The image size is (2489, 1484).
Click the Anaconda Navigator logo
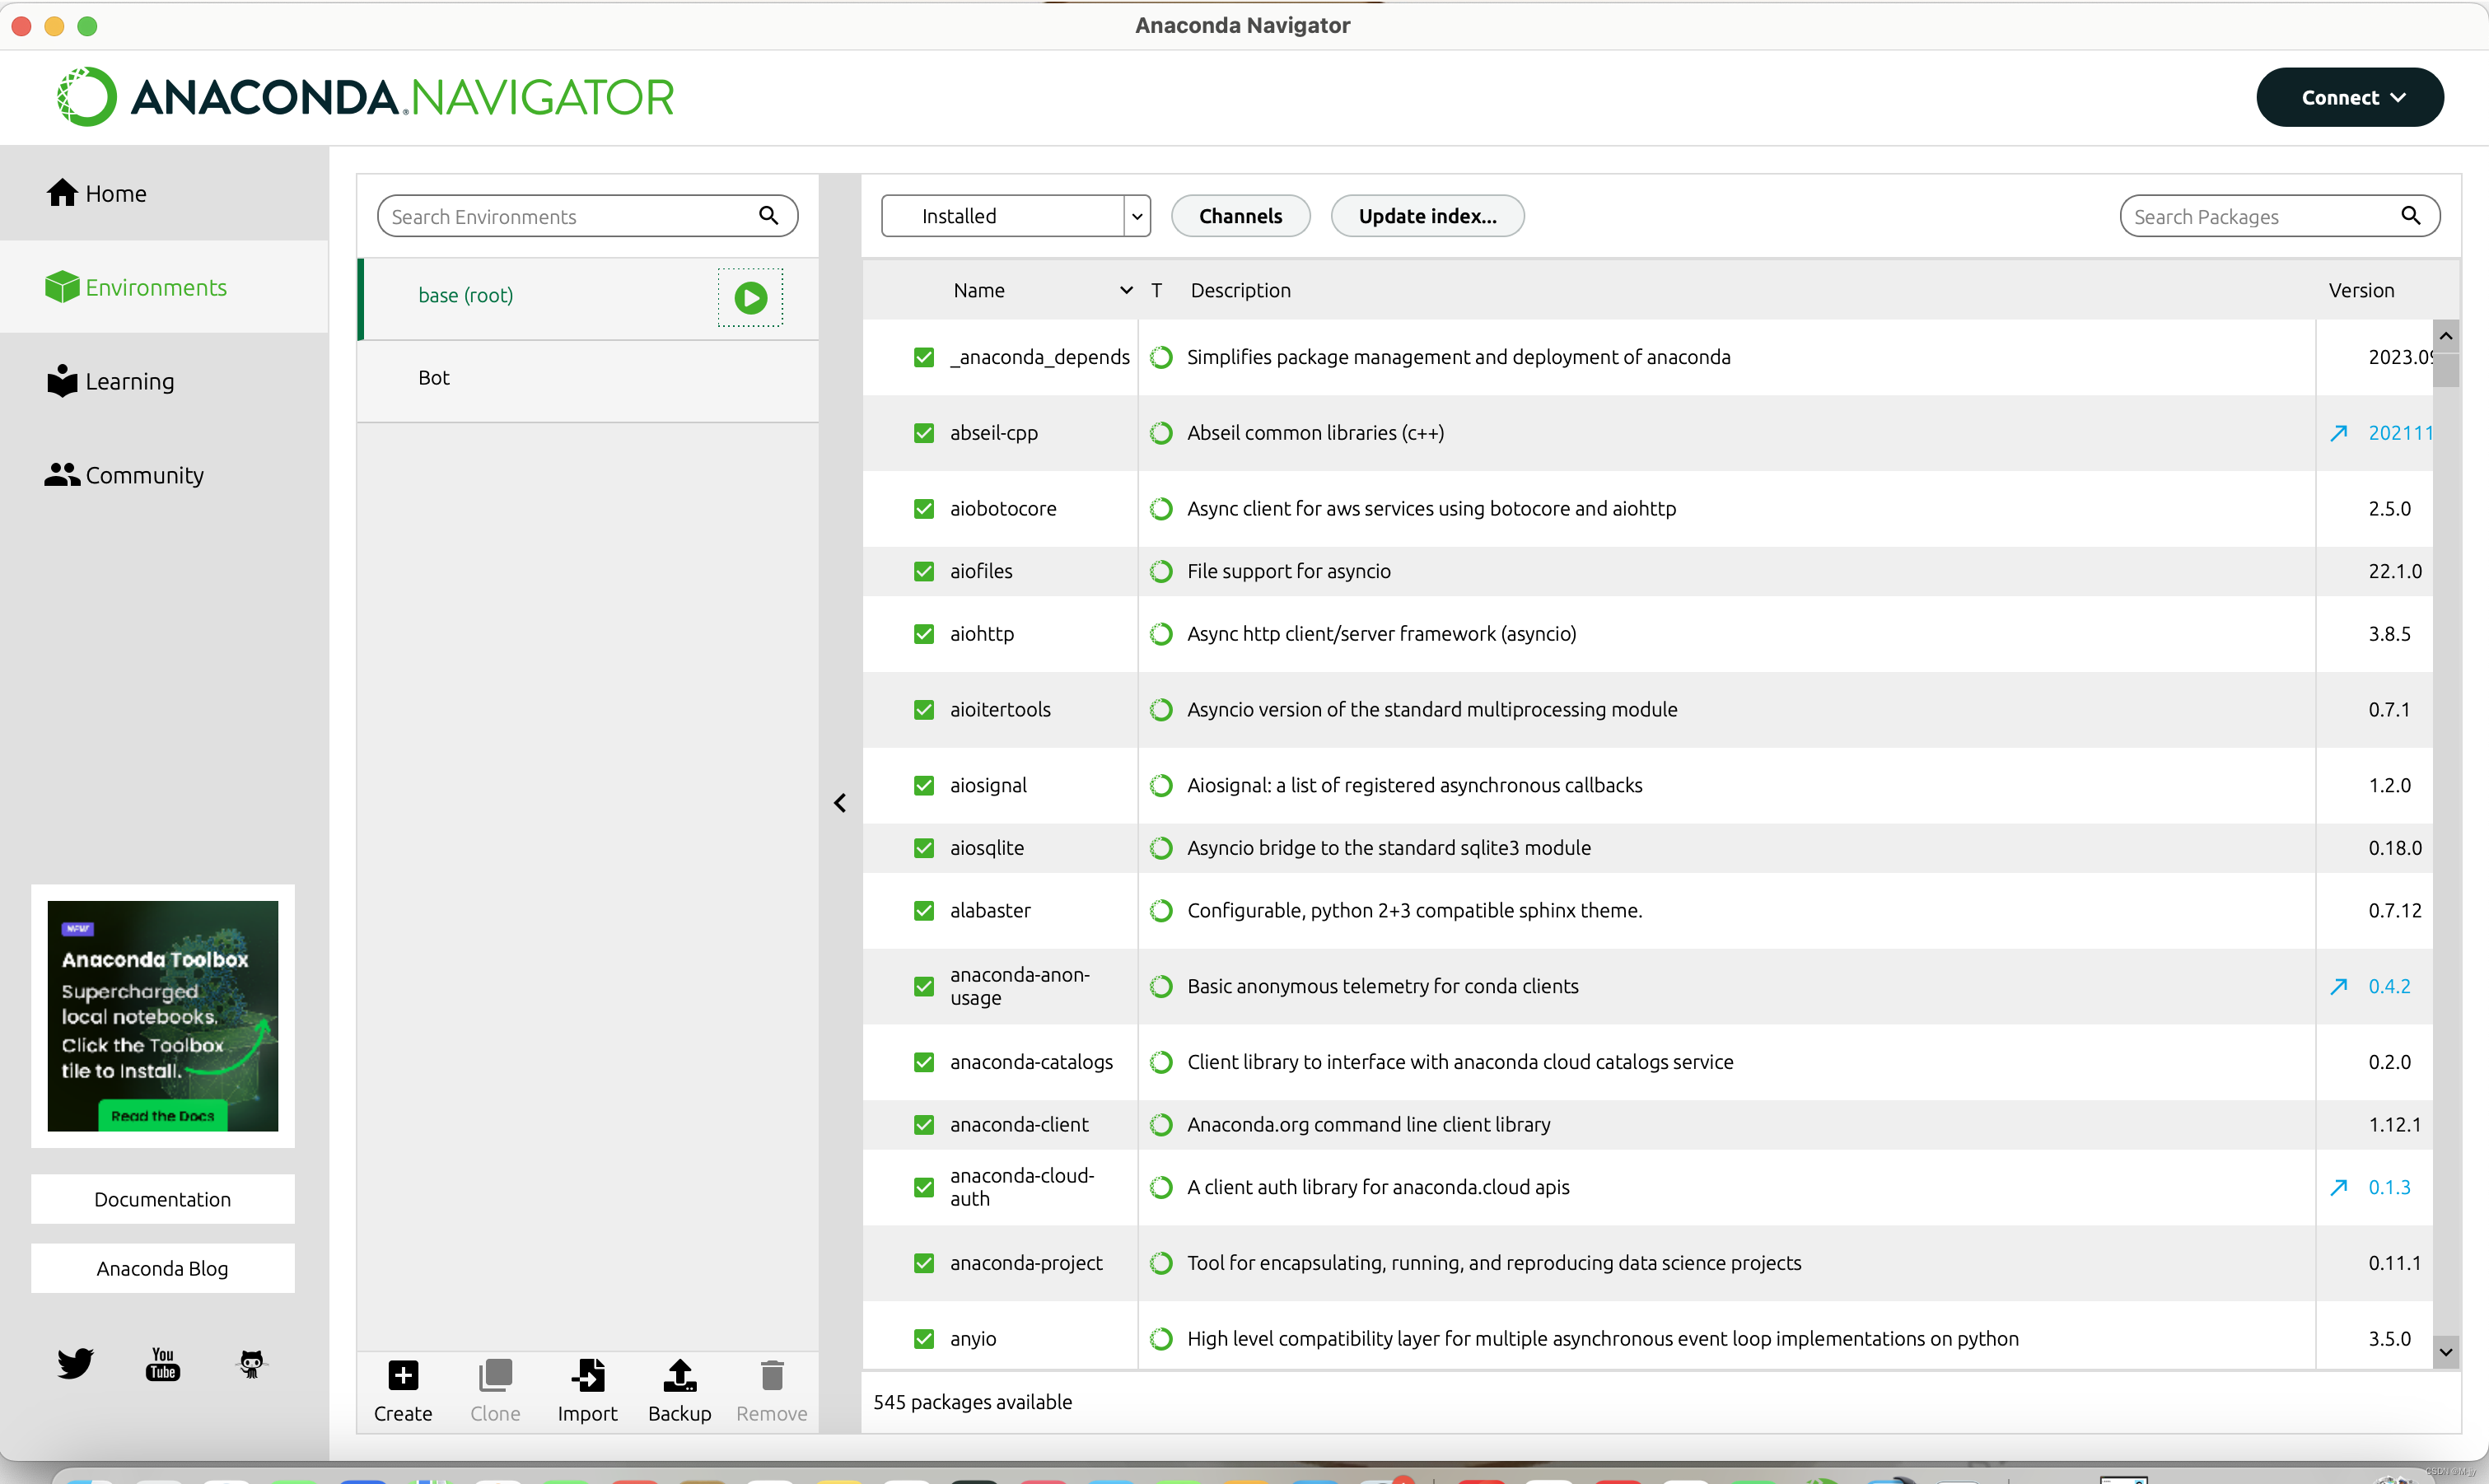(365, 97)
